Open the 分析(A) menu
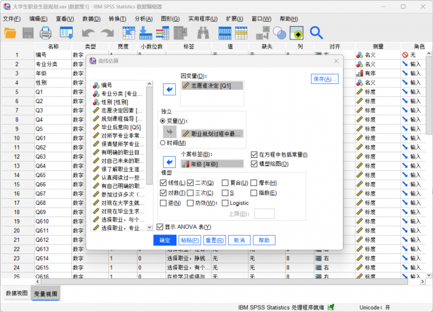The image size is (433, 312). [x=144, y=18]
